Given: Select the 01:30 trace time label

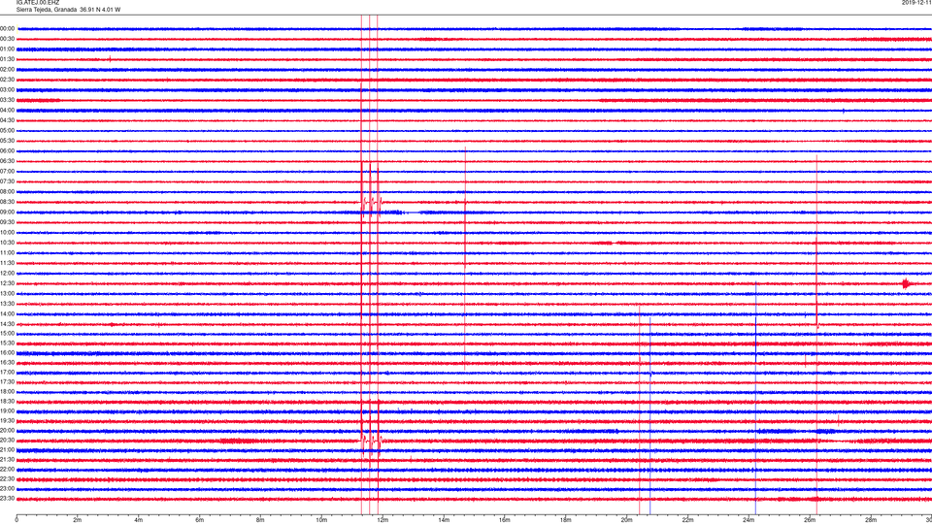Looking at the screenshot, I should [x=7, y=59].
